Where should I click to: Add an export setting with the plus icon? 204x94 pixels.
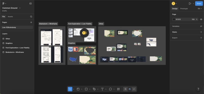point(201,38)
